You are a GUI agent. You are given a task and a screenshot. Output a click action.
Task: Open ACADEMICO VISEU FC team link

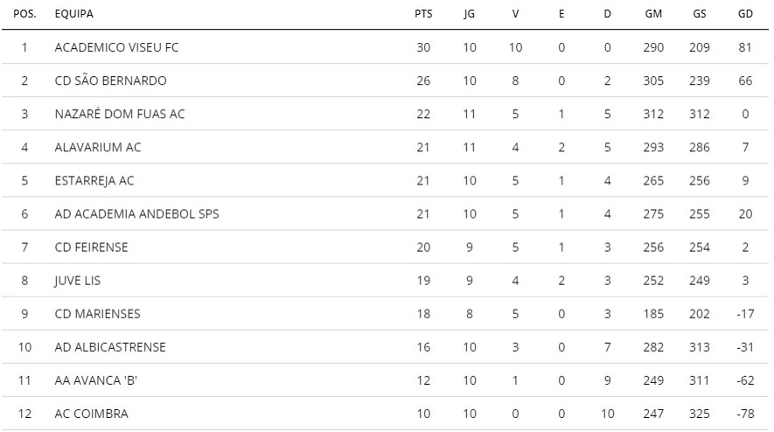point(116,47)
